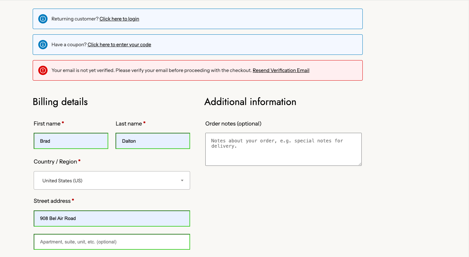The width and height of the screenshot is (469, 257).
Task: Open the "Click here to login" link
Action: [x=119, y=19]
